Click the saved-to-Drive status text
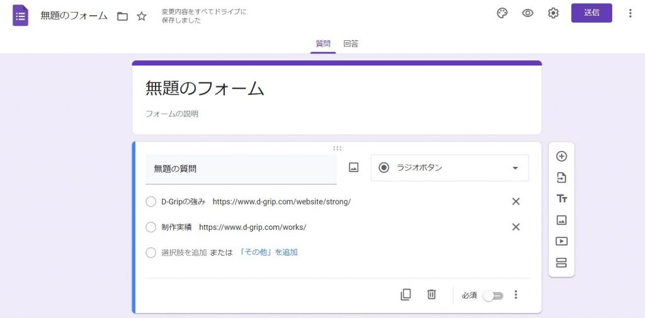Image resolution: width=645 pixels, height=318 pixels. click(x=204, y=16)
